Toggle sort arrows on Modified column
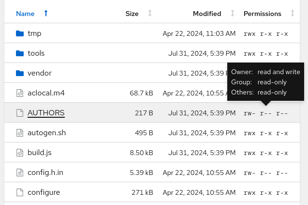Image resolution: width=308 pixels, height=205 pixels. [233, 14]
